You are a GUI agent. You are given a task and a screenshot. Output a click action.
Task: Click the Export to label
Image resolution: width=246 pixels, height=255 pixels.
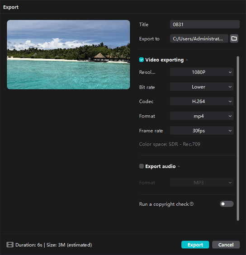click(x=149, y=39)
